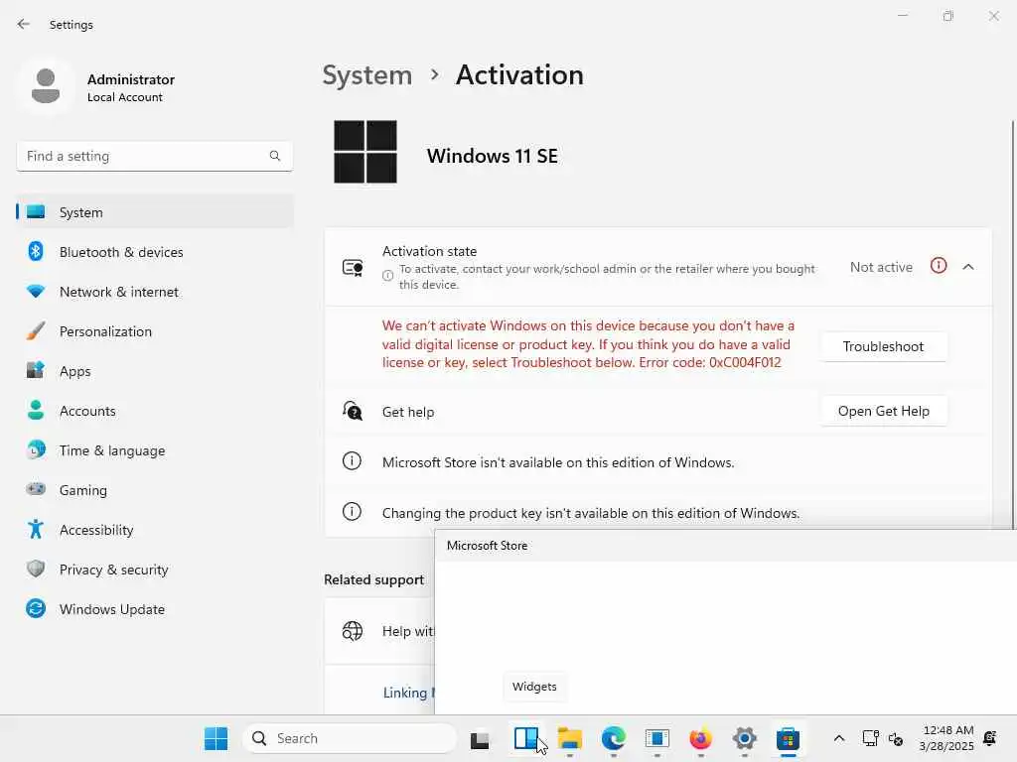Screen dimensions: 1017x762
Task: Switch to Settings gear on taskbar
Action: point(745,738)
